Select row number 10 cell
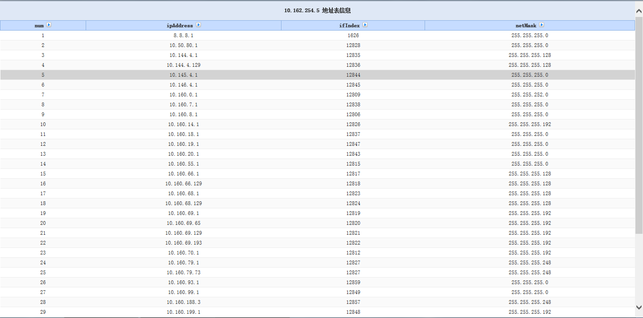This screenshot has width=643, height=318. [x=43, y=124]
